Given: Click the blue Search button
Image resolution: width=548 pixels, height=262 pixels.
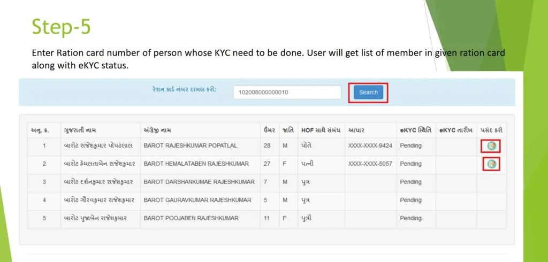Looking at the screenshot, I should pyautogui.click(x=368, y=92).
